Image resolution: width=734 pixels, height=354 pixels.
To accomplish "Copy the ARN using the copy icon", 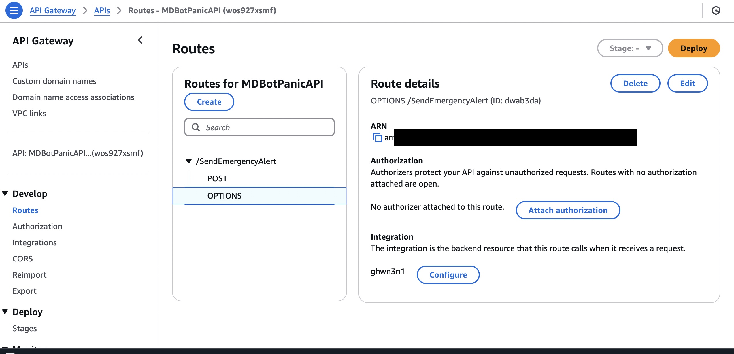I will tap(377, 138).
